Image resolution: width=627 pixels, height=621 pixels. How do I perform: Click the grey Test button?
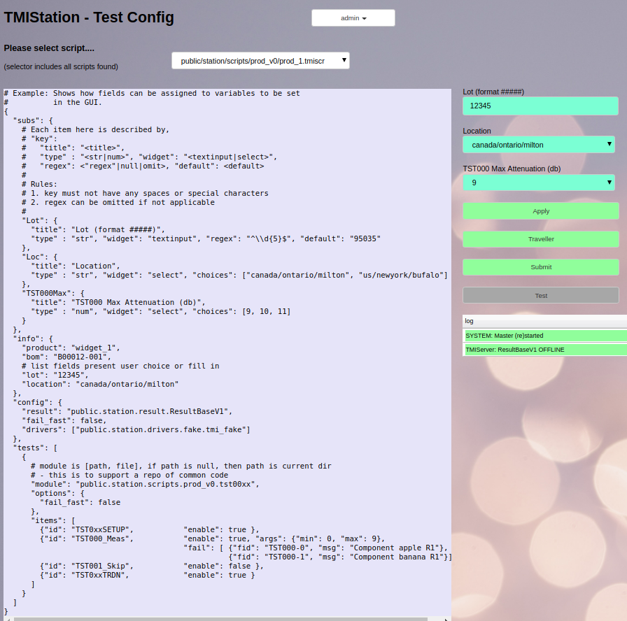541,295
